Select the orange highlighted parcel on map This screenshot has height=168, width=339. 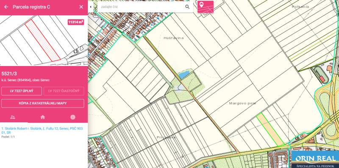pyautogui.click(x=270, y=129)
